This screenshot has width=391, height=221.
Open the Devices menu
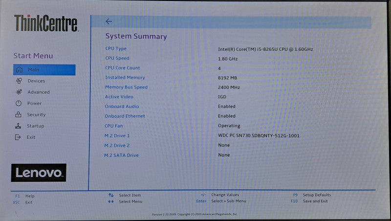coord(36,81)
